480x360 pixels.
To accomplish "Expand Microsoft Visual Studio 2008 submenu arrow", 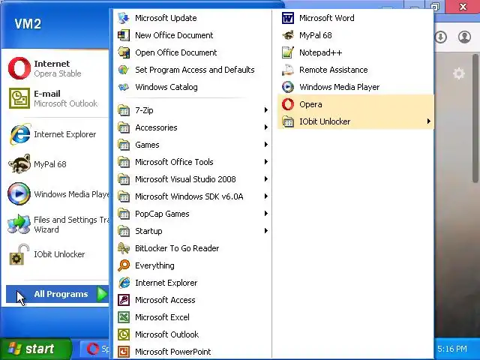I will click(266, 178).
